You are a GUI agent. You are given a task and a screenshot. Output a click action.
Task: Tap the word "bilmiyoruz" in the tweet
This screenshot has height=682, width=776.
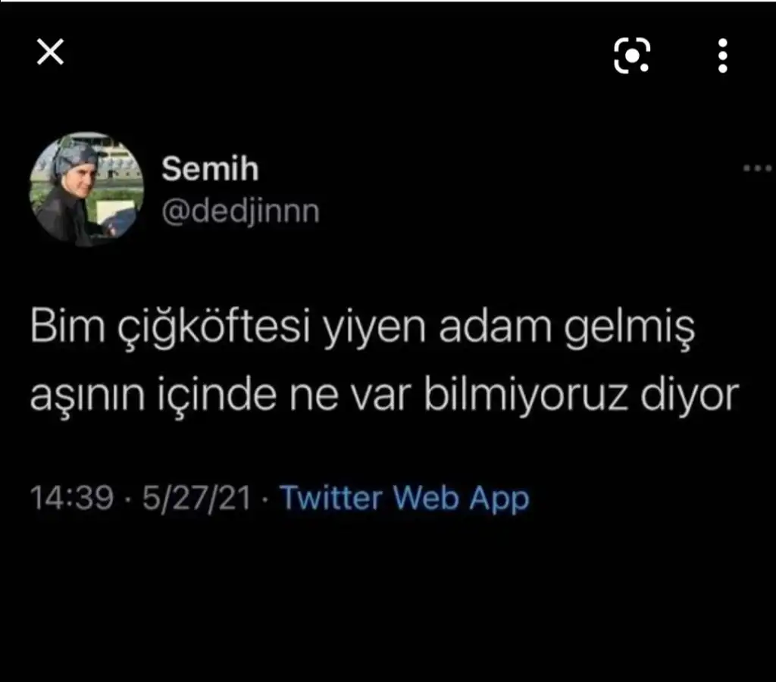(x=526, y=396)
